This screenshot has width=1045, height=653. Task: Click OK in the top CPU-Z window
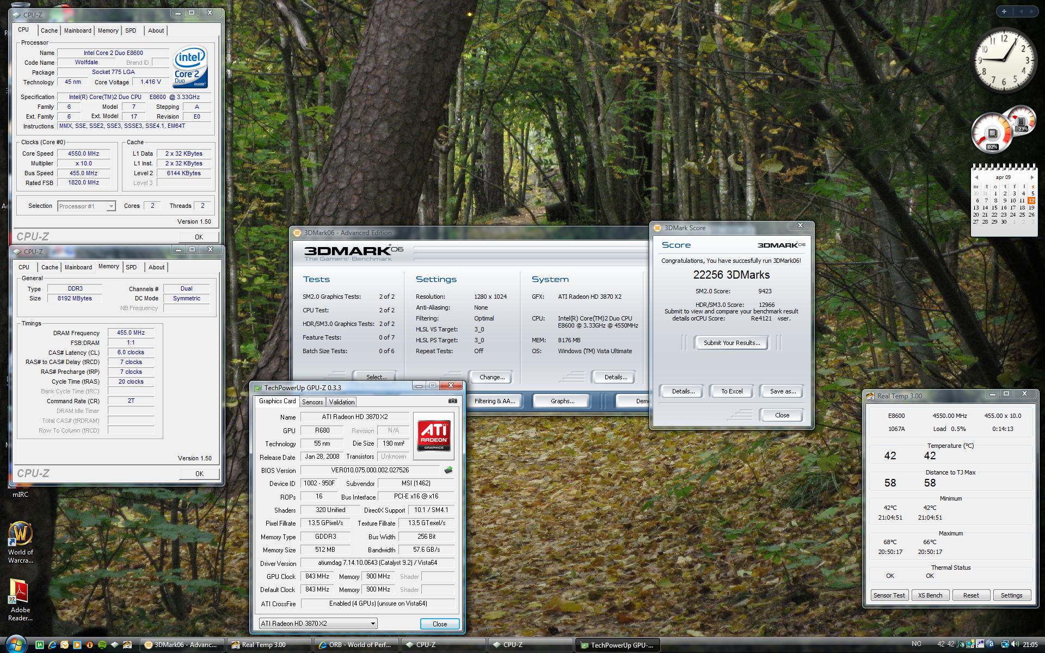tap(199, 237)
